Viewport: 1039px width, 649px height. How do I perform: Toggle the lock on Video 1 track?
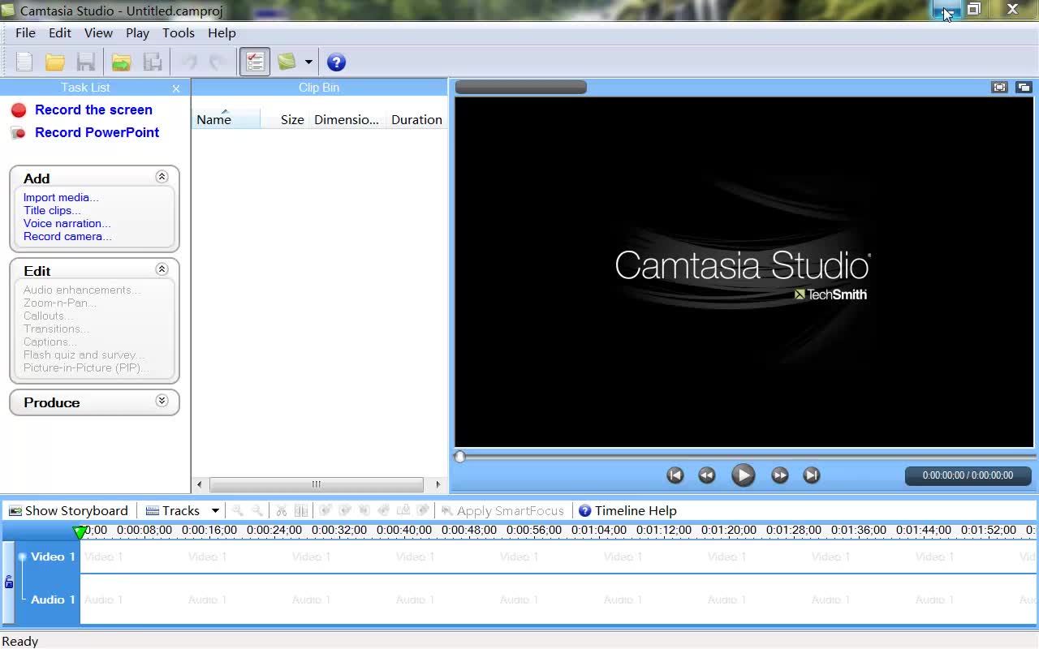coord(9,582)
